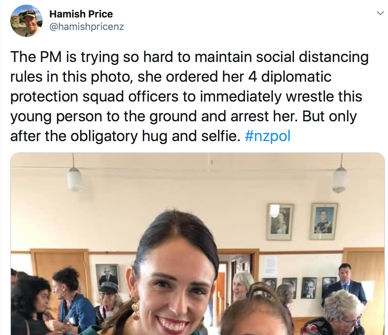Open the #nzpol hashtag

pyautogui.click(x=268, y=136)
